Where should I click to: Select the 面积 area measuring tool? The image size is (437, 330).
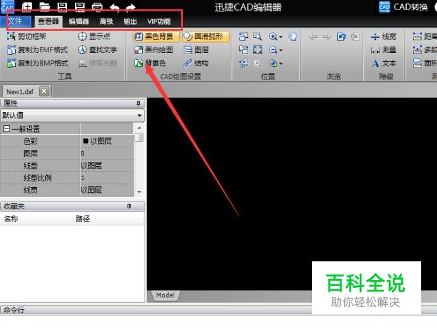coord(424,63)
